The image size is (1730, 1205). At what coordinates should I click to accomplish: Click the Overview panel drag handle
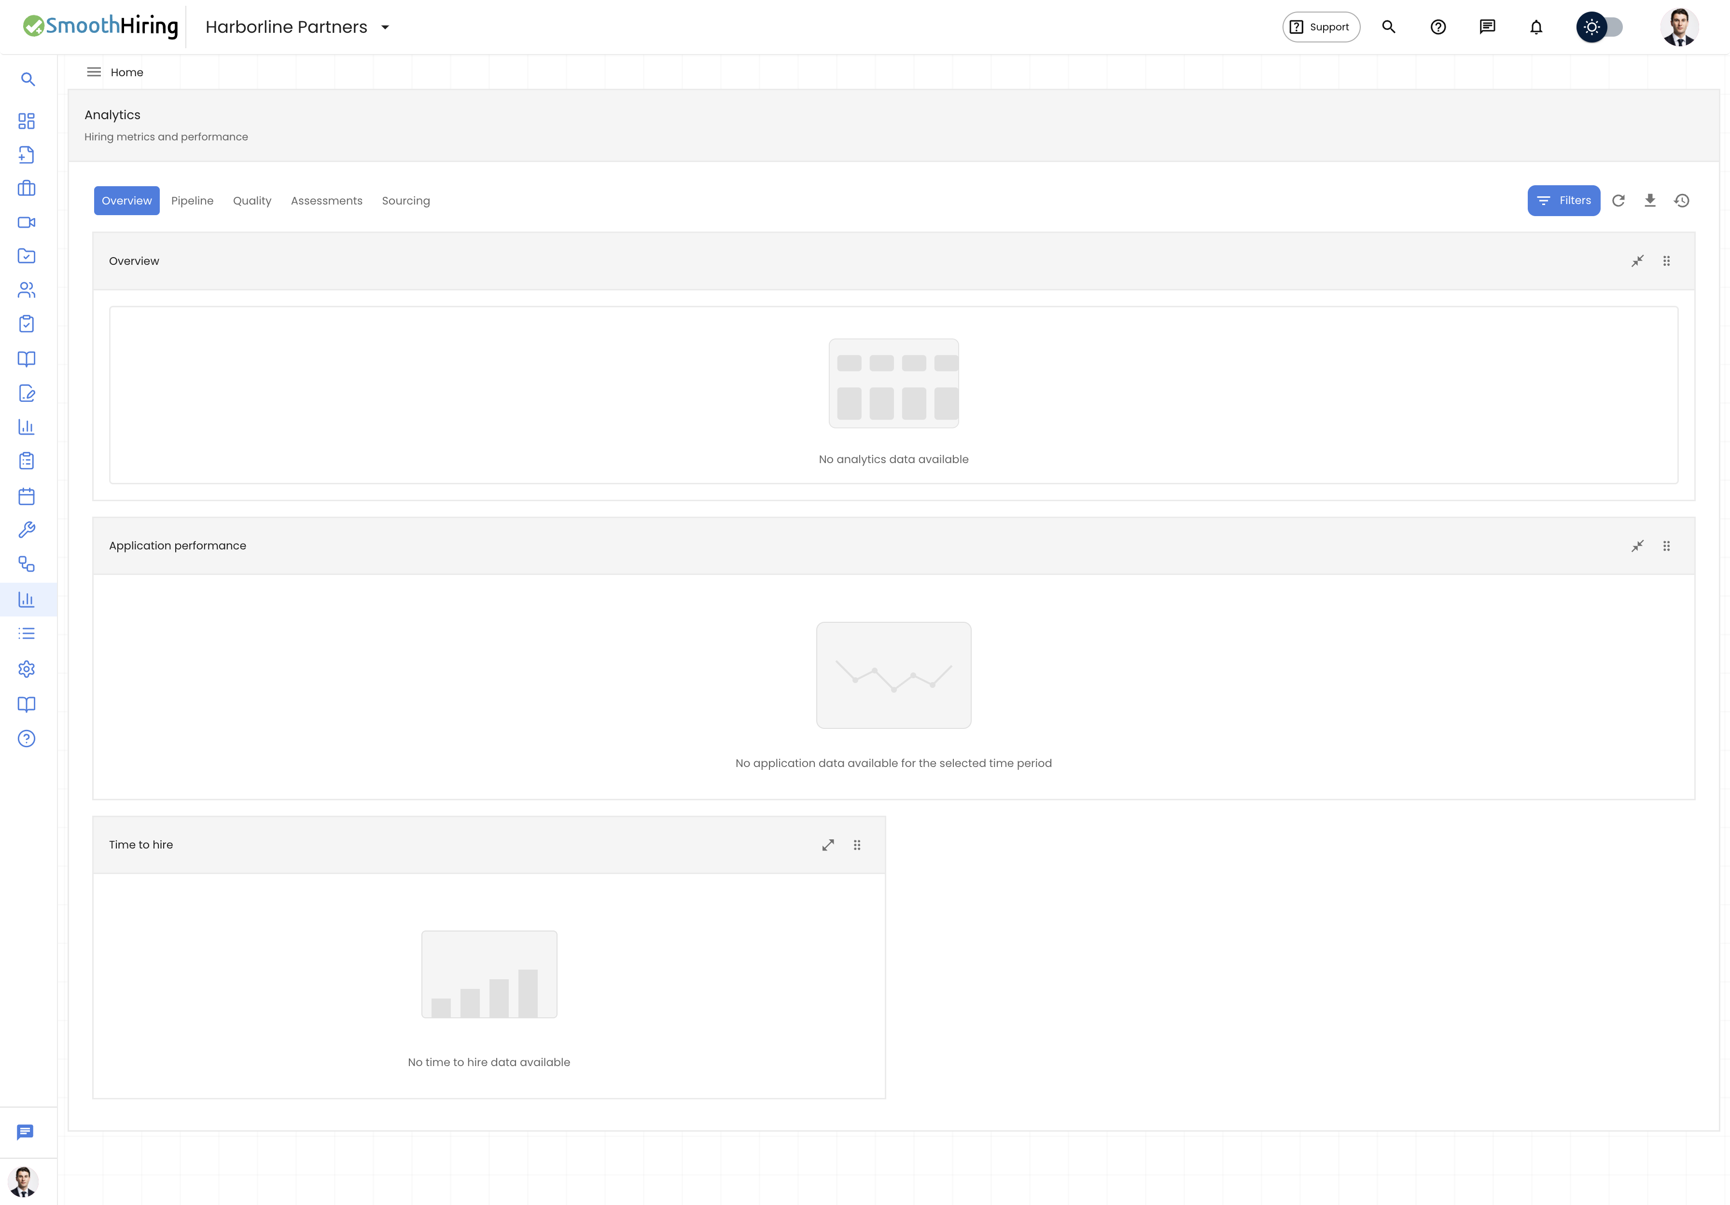[1667, 260]
